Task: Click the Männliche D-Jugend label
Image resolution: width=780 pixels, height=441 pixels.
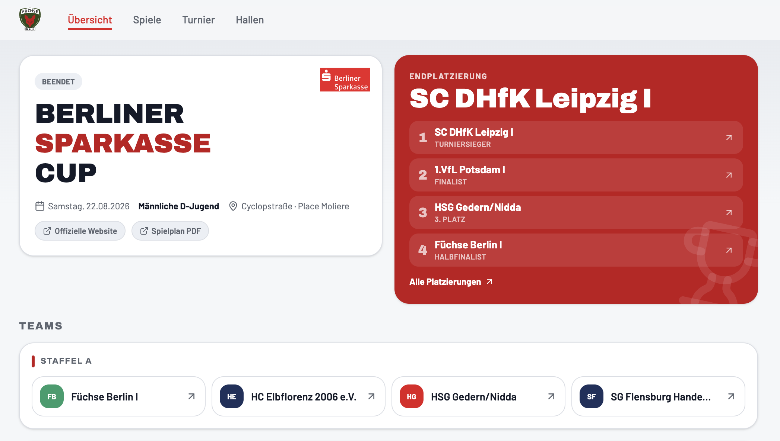Action: click(179, 206)
